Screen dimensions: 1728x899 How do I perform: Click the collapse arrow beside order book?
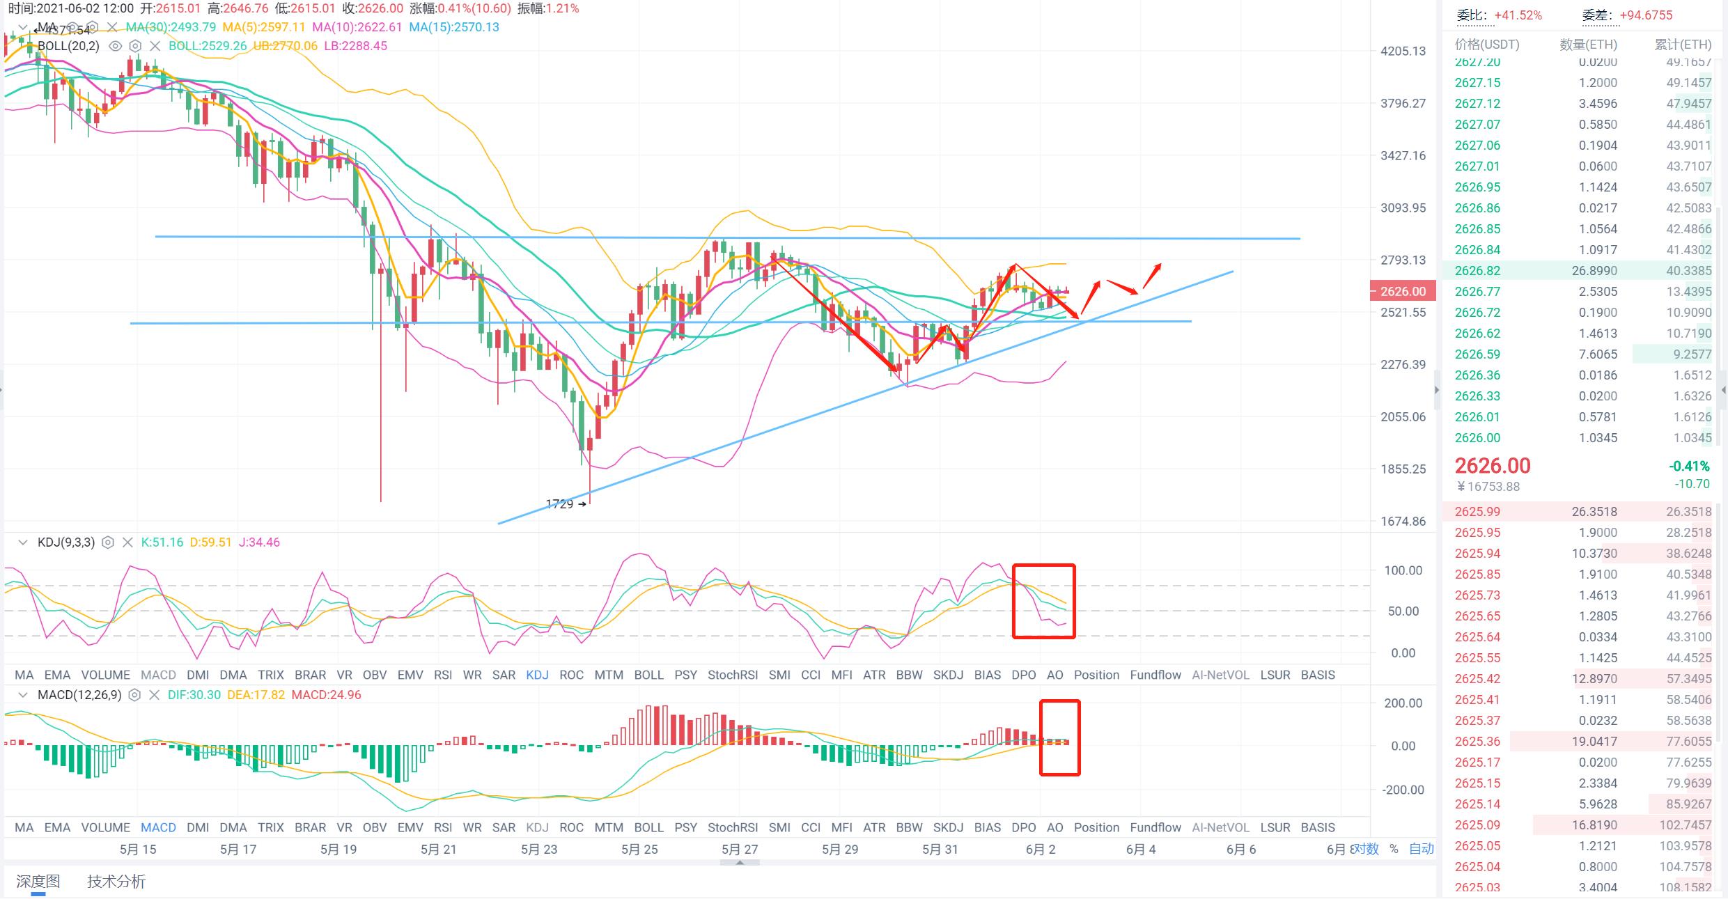coord(1436,390)
